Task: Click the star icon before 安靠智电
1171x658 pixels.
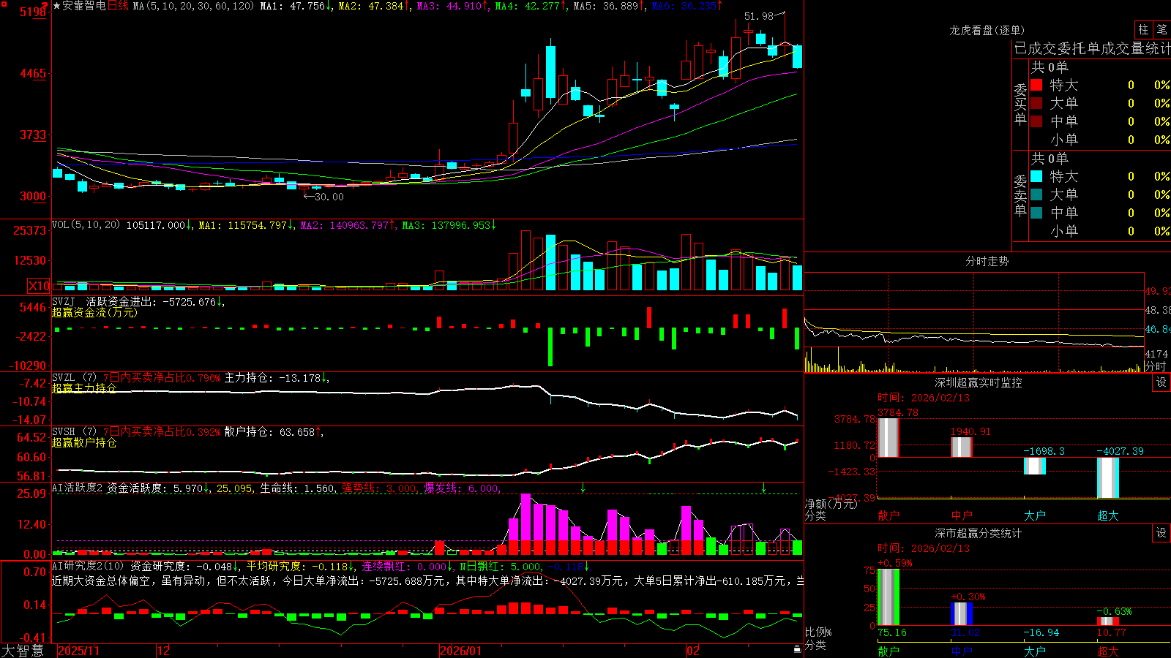Action: tap(56, 6)
